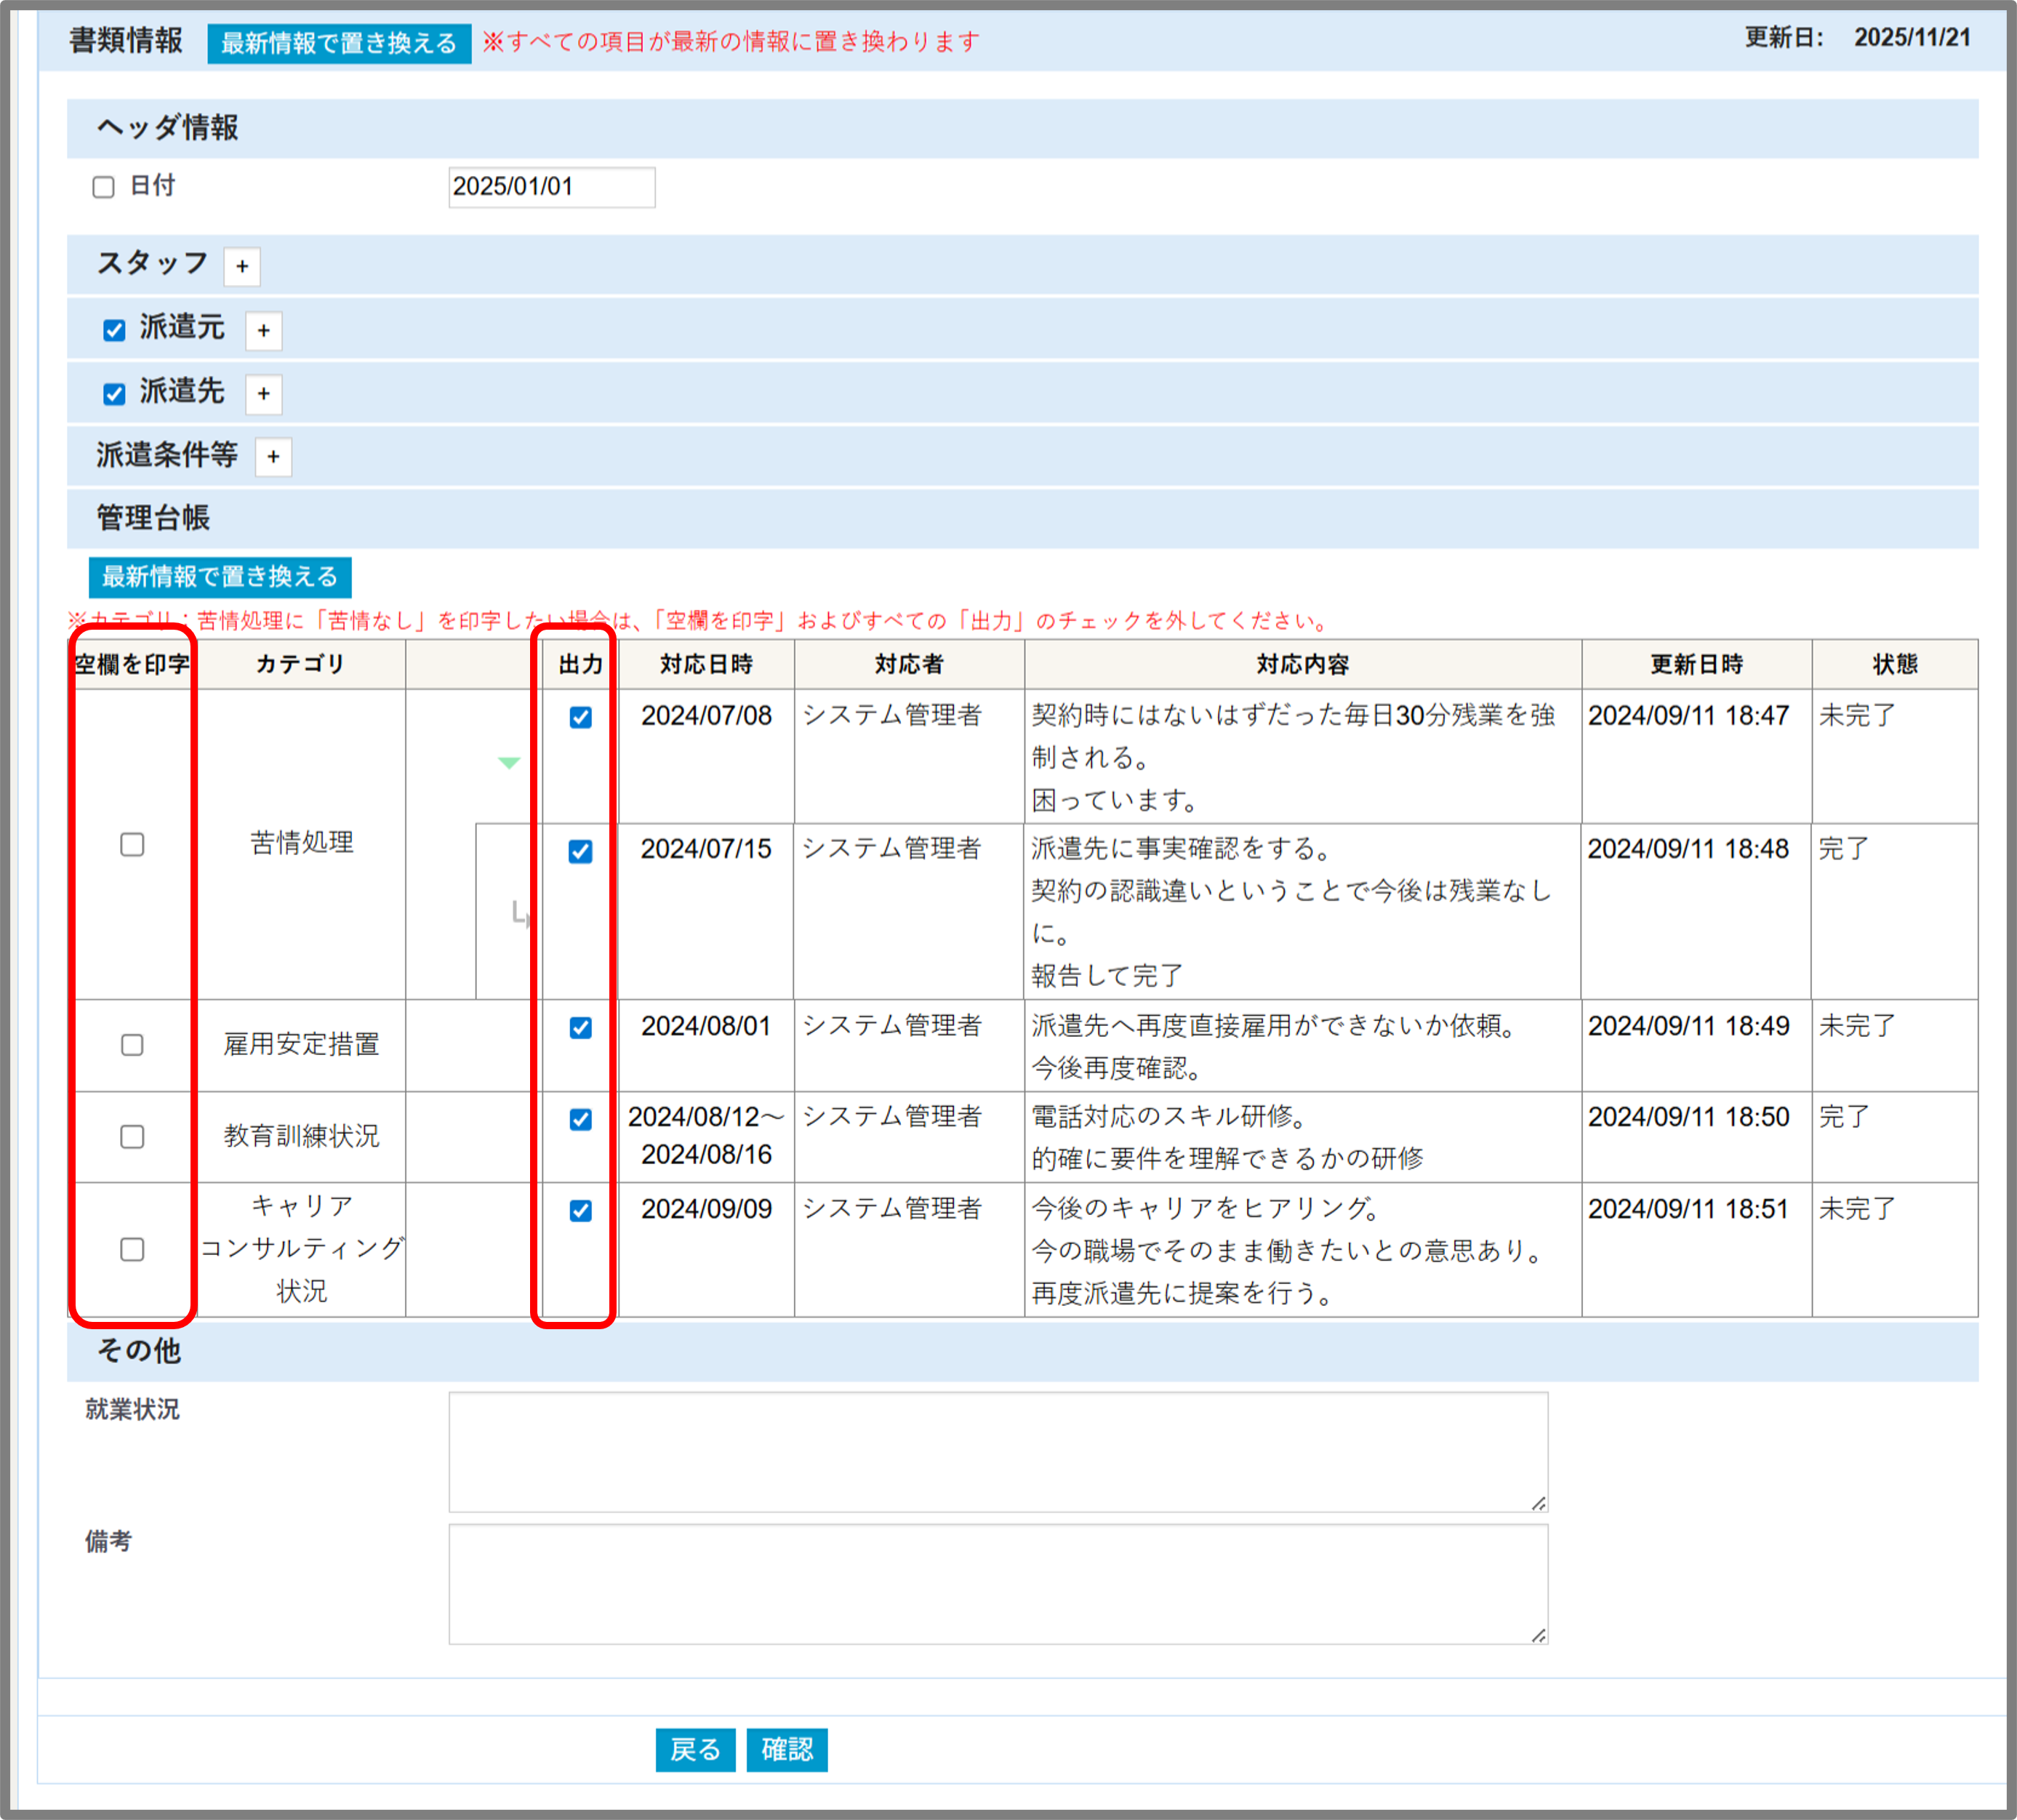This screenshot has width=2017, height=1820.
Task: Uncheck the 派遣先 checkbox
Action: click(x=114, y=394)
